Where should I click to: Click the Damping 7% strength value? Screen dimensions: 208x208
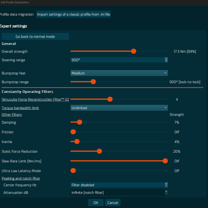click(x=177, y=122)
